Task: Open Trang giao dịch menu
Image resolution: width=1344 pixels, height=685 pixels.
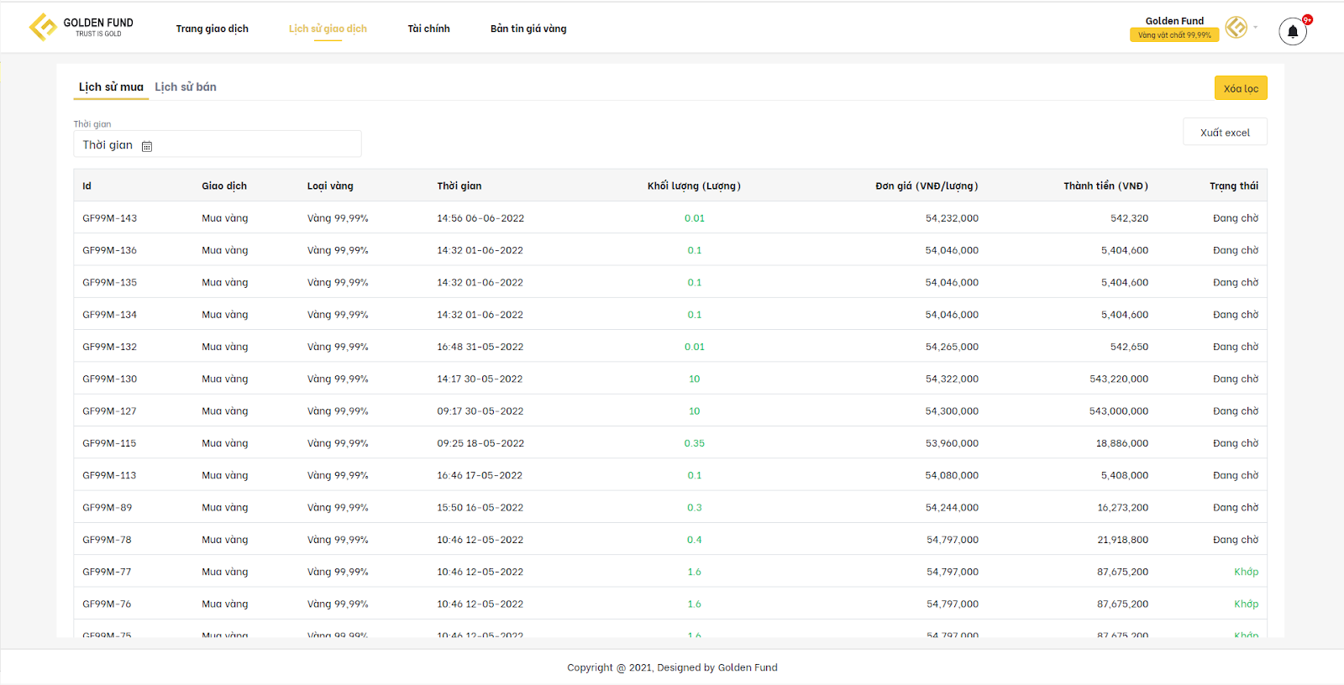Action: click(213, 29)
